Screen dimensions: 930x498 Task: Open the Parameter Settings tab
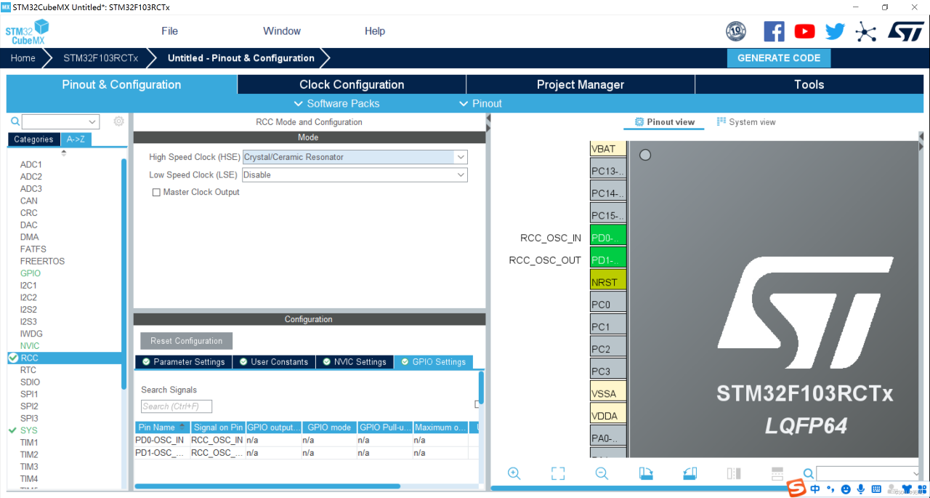[x=184, y=362]
